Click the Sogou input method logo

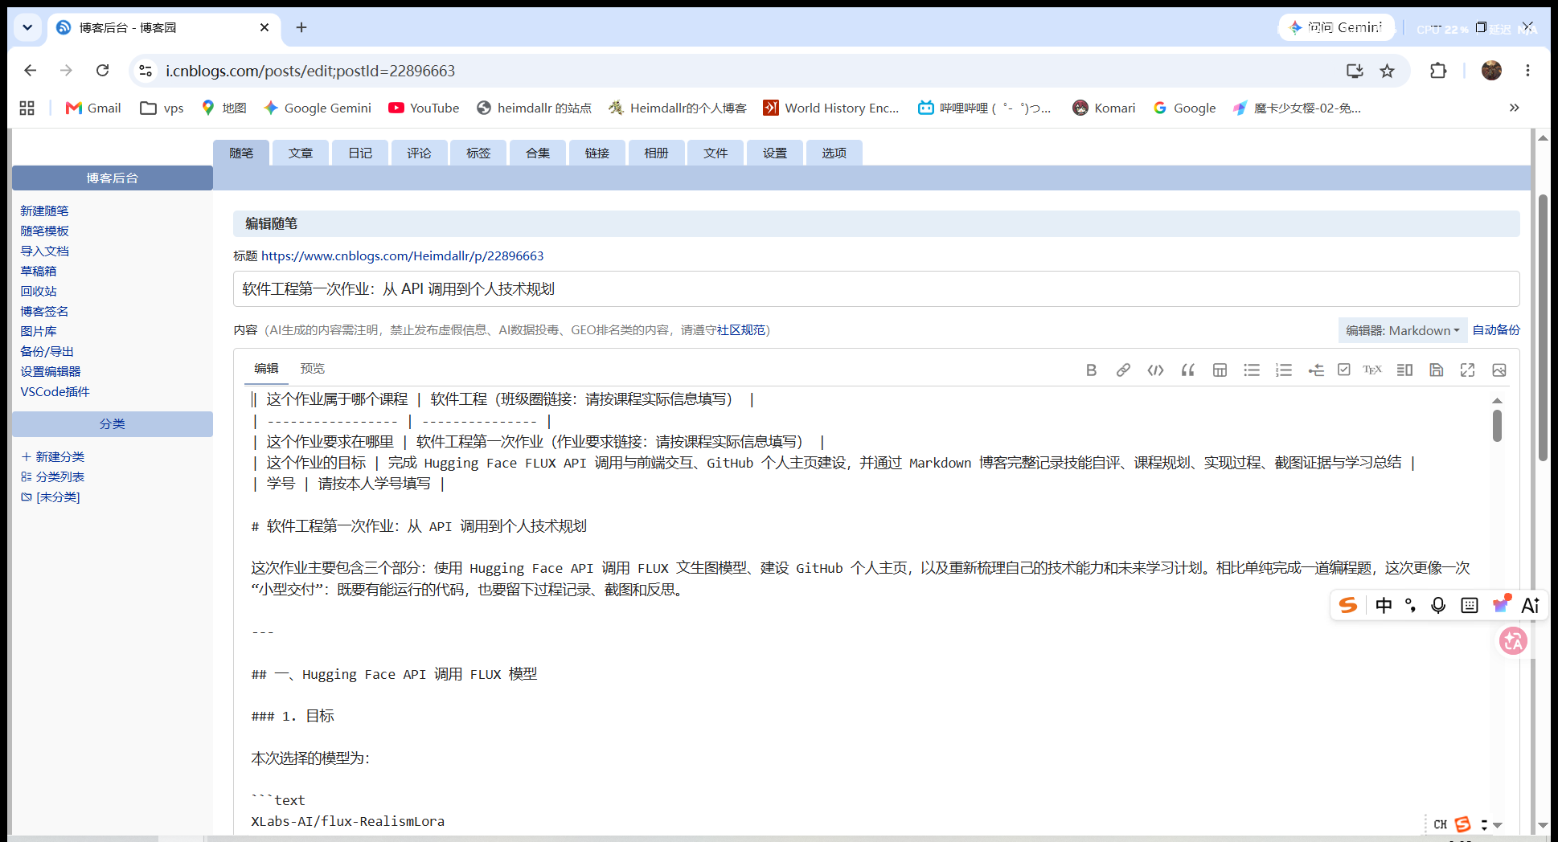point(1348,605)
